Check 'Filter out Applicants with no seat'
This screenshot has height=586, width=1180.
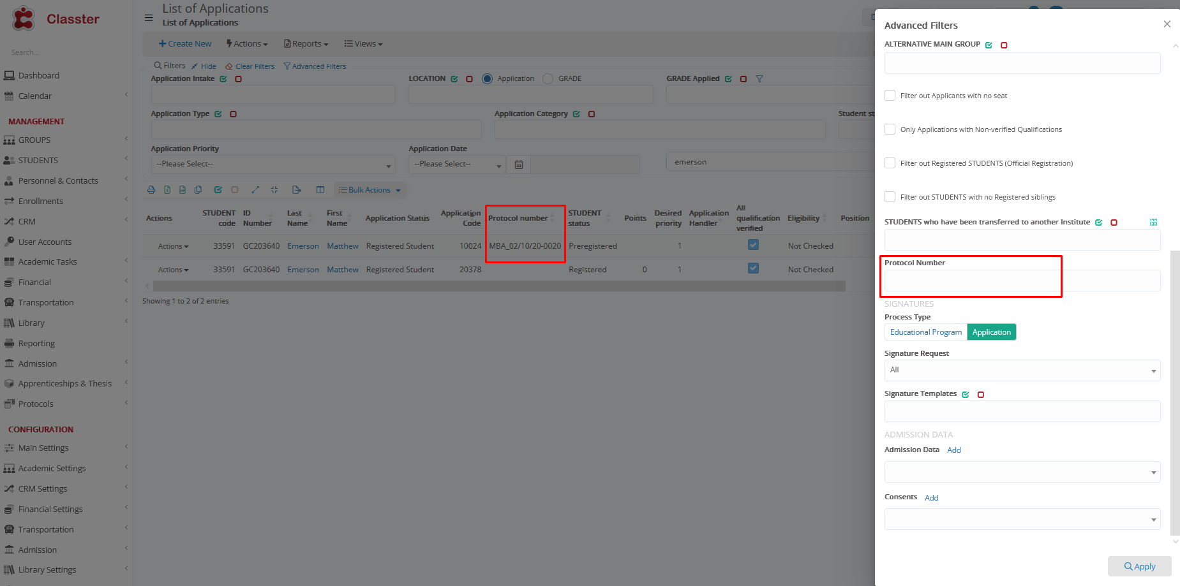tap(890, 96)
